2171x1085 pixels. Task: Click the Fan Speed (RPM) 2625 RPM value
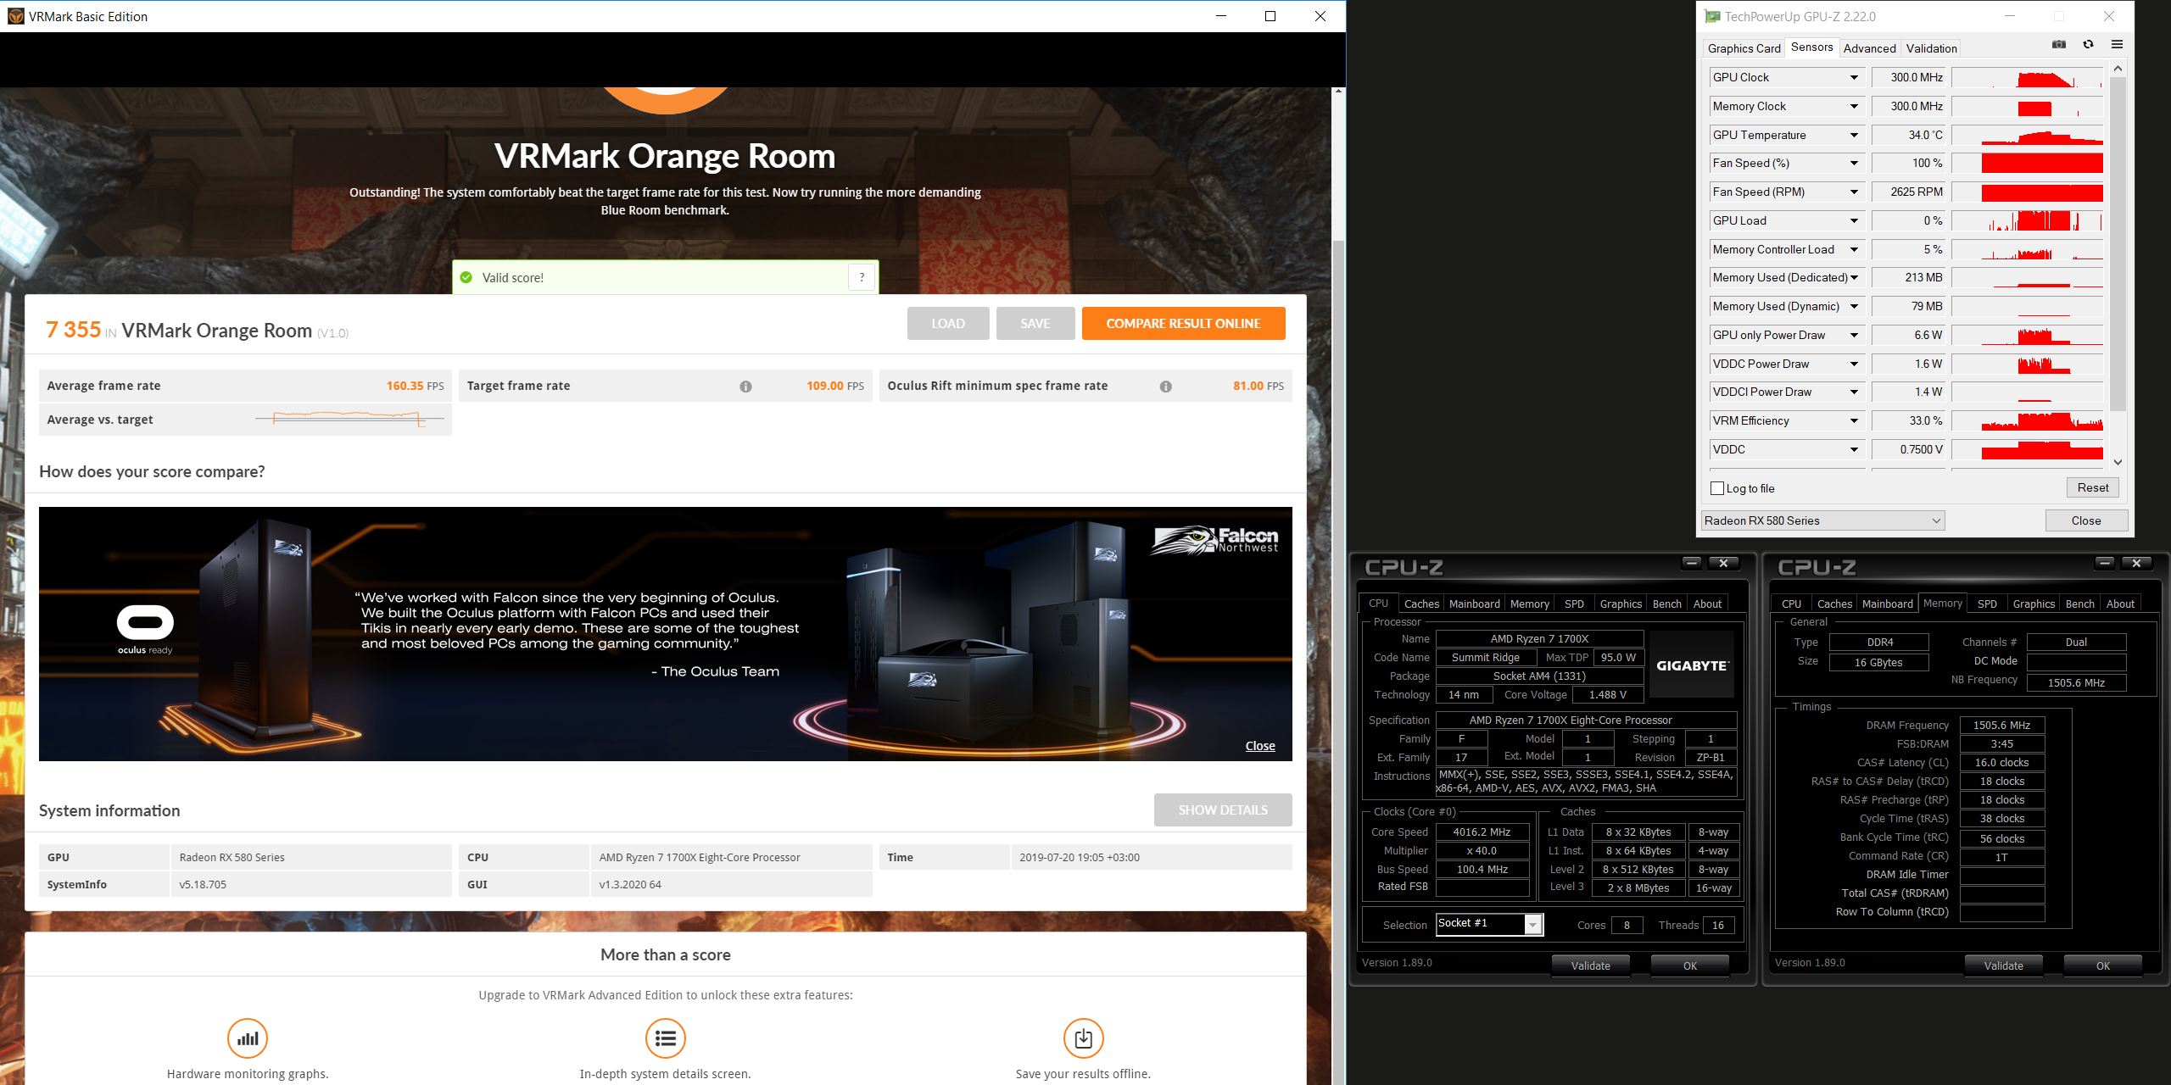point(1908,192)
